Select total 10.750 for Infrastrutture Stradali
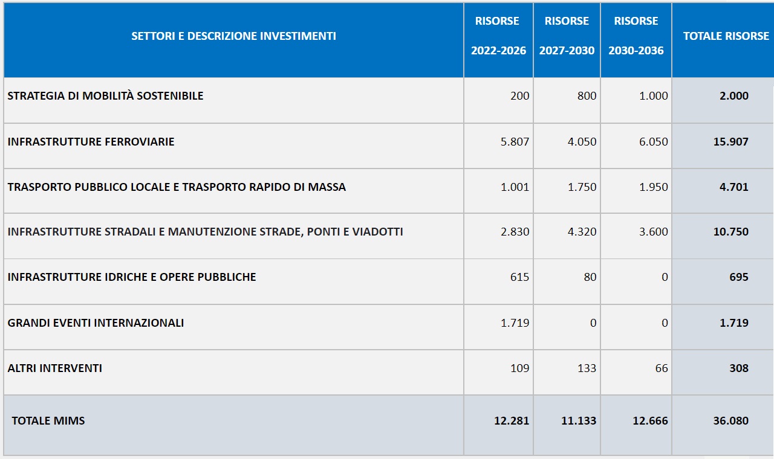Screen dimensions: 774x459 point(731,232)
